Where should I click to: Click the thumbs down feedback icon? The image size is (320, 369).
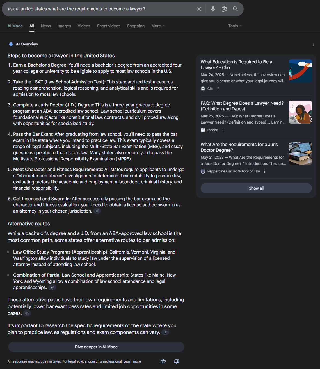pos(177,361)
